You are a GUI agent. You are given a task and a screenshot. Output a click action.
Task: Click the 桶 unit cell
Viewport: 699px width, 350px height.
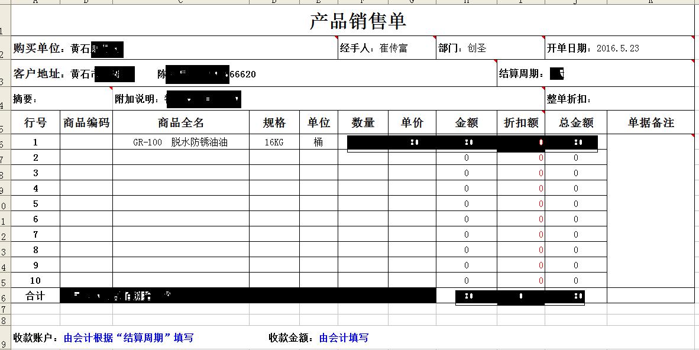318,142
